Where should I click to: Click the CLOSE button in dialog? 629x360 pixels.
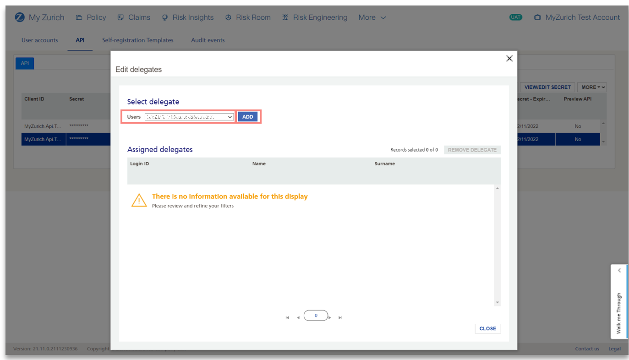tap(487, 328)
